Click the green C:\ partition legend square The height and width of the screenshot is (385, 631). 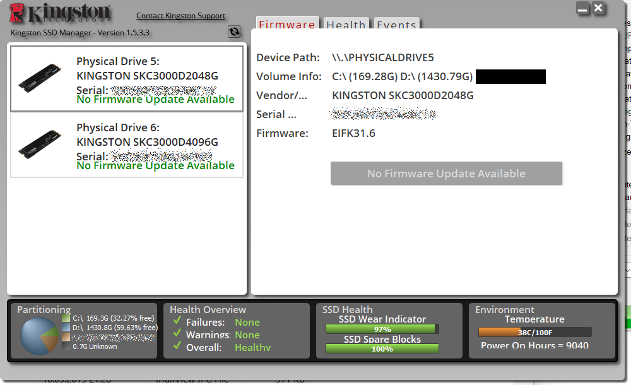66,318
